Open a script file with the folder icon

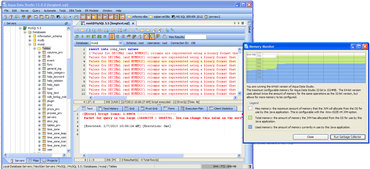pos(83,30)
